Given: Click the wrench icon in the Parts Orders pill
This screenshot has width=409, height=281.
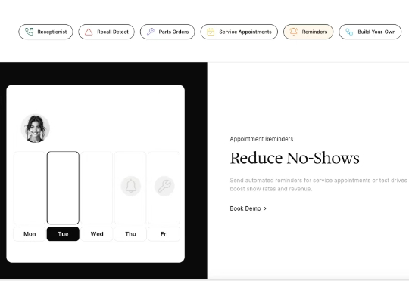Looking at the screenshot, I should click(x=151, y=32).
